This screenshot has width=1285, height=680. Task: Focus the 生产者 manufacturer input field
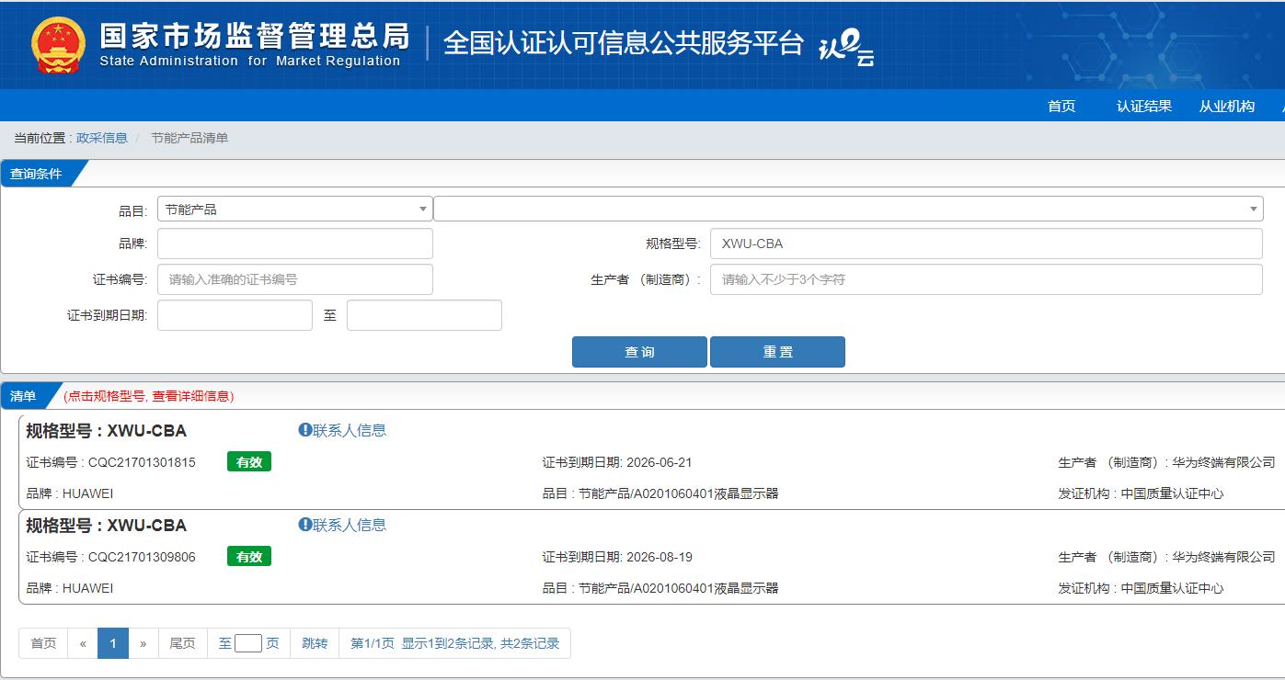coord(986,279)
